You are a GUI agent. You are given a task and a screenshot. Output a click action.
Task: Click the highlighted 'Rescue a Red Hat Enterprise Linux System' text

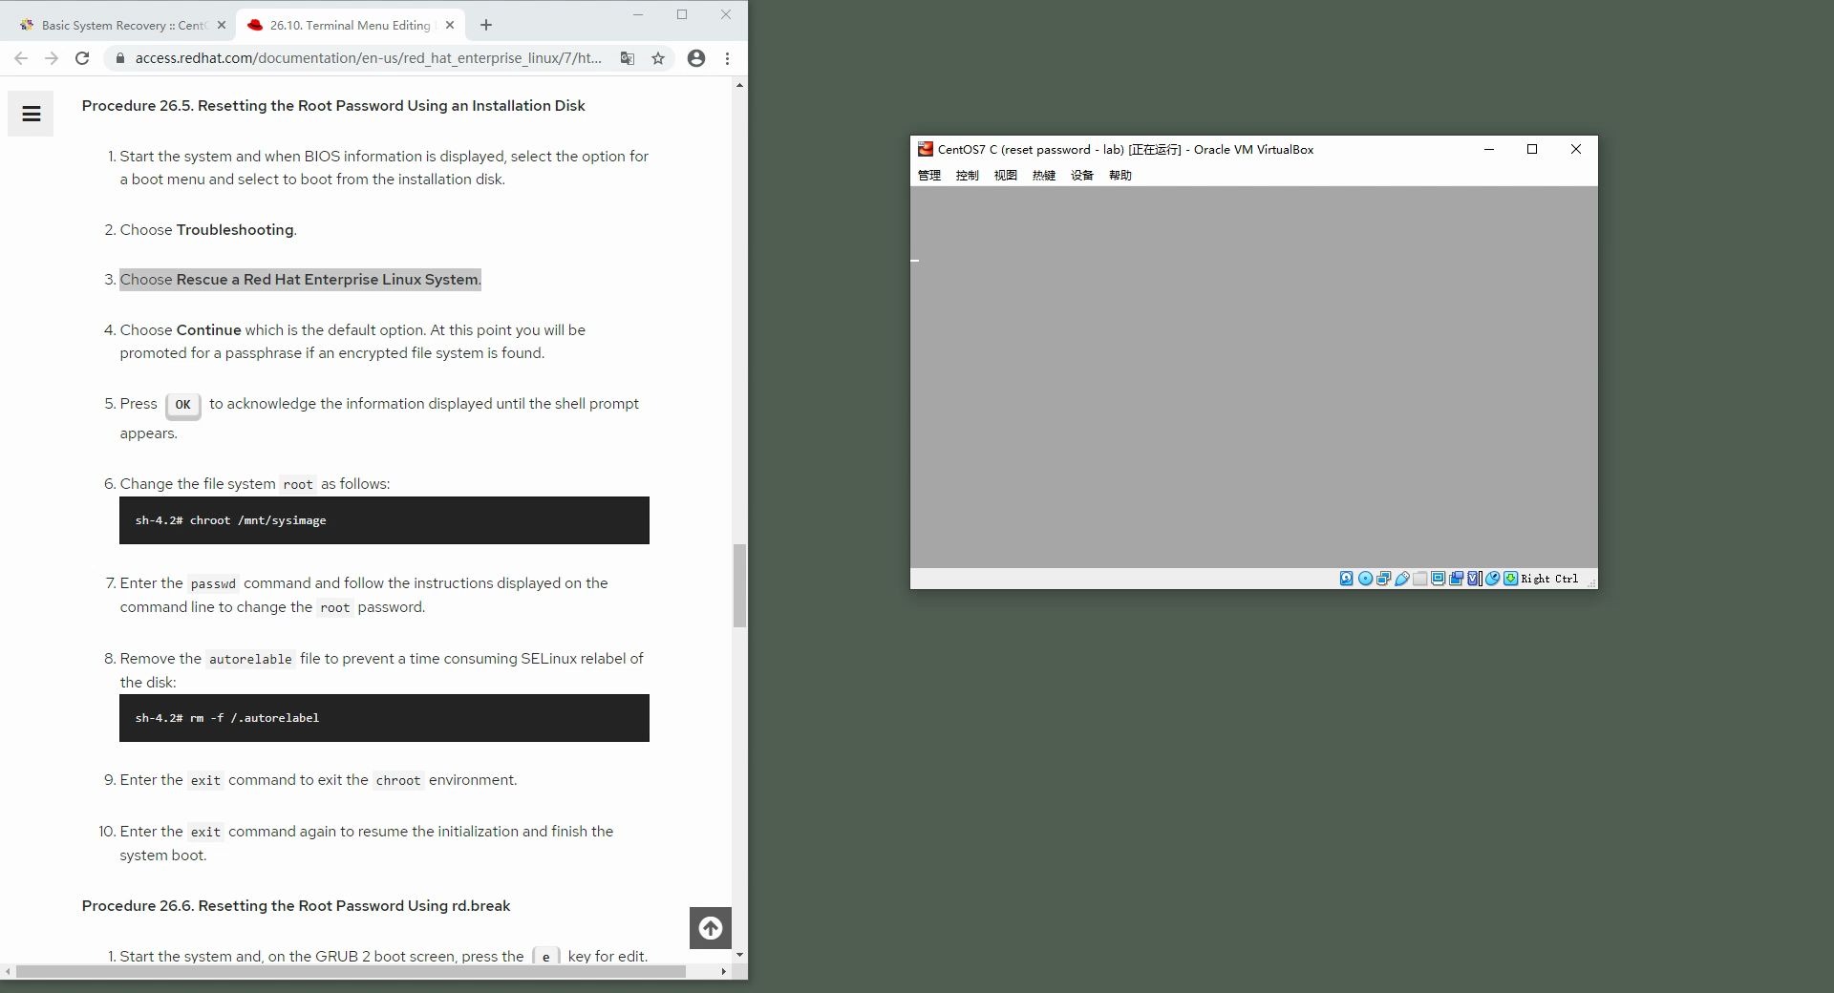point(327,280)
